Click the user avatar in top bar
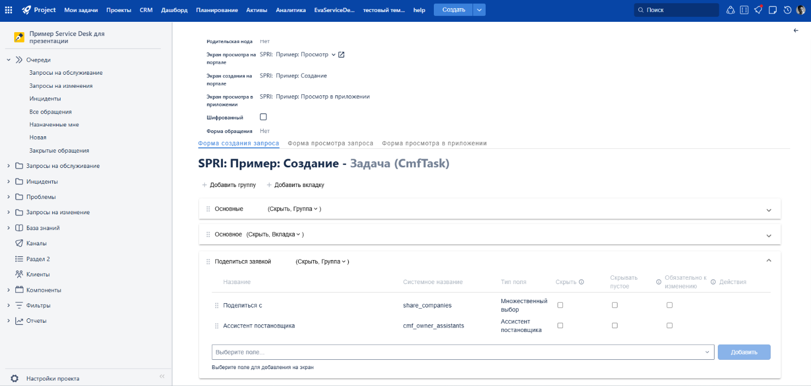 tap(801, 10)
